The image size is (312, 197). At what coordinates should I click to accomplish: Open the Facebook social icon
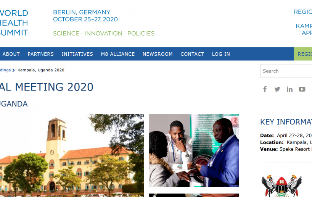tap(265, 89)
